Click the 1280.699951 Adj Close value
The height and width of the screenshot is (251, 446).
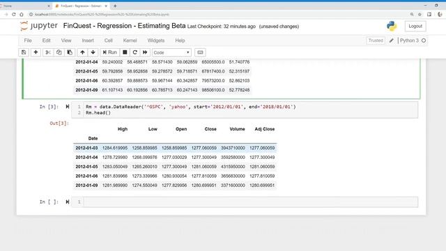point(262,185)
